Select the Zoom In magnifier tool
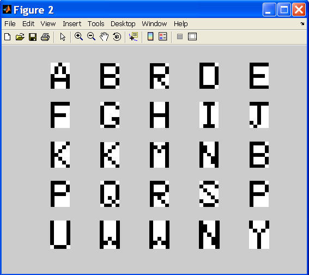 [x=78, y=36]
